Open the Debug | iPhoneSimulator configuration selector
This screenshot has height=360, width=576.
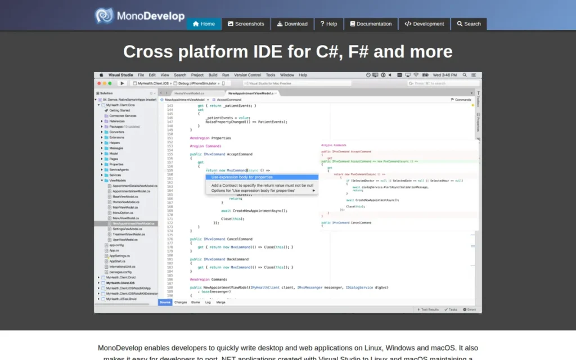pyautogui.click(x=196, y=83)
